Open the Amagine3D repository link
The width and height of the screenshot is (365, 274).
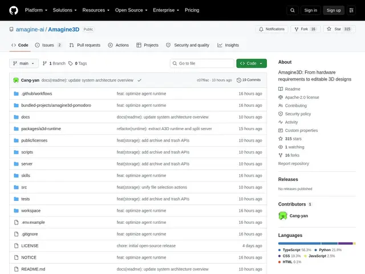pyautogui.click(x=63, y=29)
